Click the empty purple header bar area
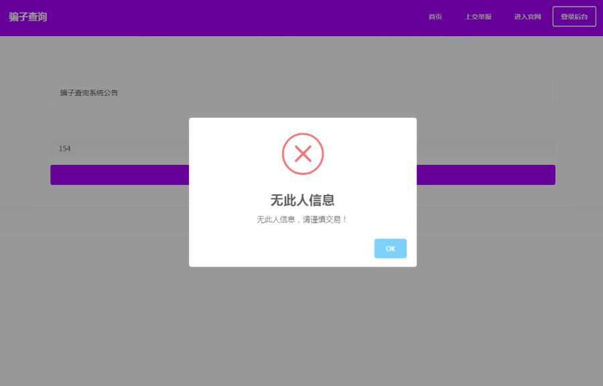Image resolution: width=603 pixels, height=386 pixels. coord(234,17)
